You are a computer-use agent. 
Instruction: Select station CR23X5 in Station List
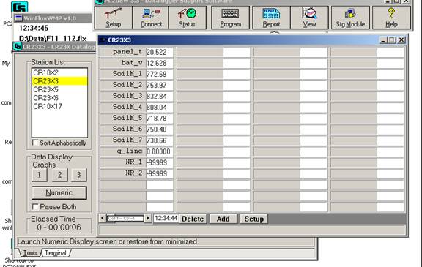pyautogui.click(x=59, y=89)
